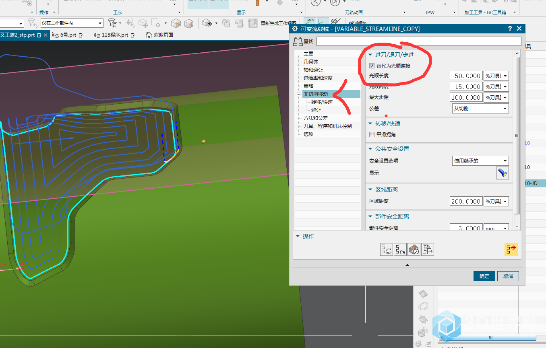Click the surface patch icon in right sidebar

point(422,293)
